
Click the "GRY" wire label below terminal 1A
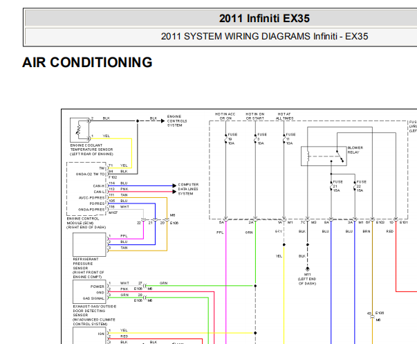[279, 231]
